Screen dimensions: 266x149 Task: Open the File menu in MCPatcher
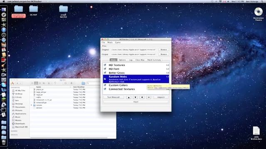tap(103, 43)
